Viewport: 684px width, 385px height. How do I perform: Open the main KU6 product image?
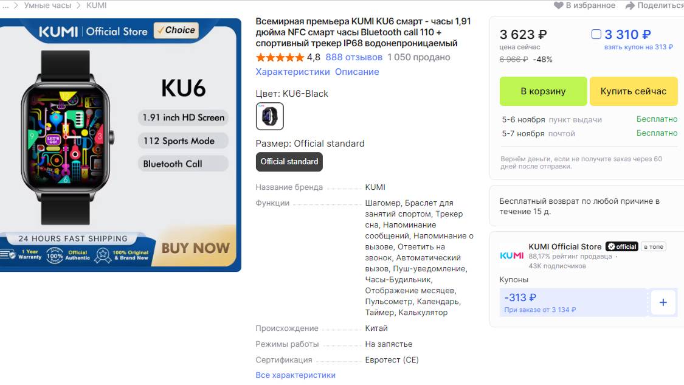tap(120, 145)
